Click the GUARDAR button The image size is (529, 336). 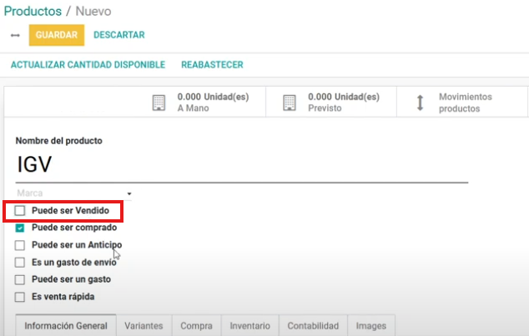point(57,35)
